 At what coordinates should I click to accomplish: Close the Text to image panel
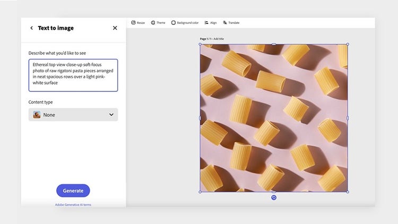pyautogui.click(x=115, y=28)
